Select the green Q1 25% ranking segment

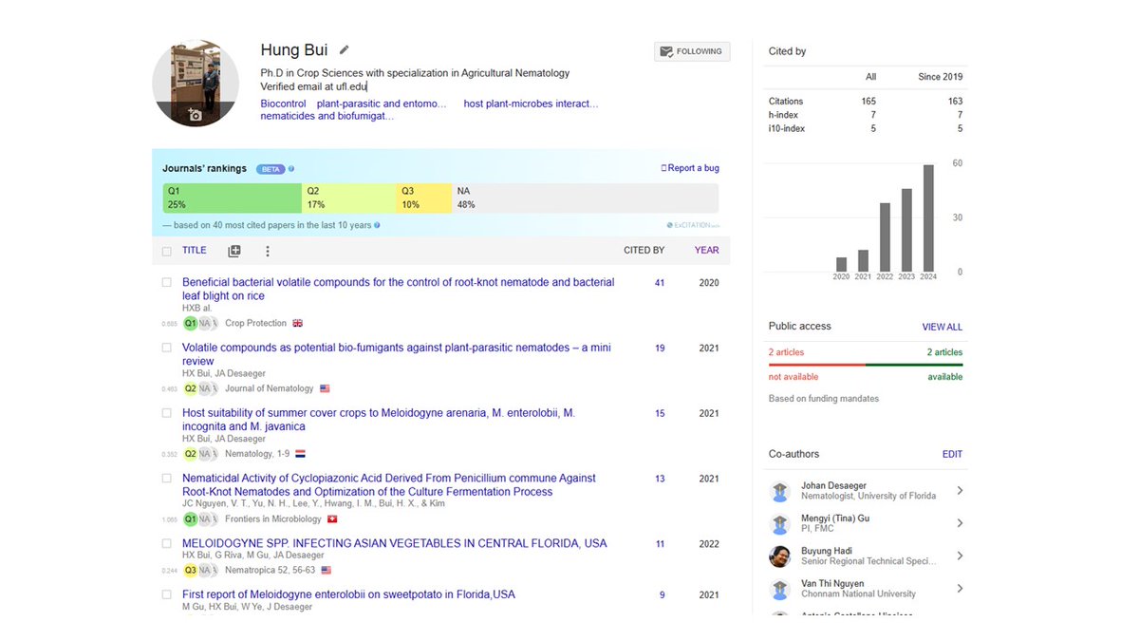[x=233, y=198]
